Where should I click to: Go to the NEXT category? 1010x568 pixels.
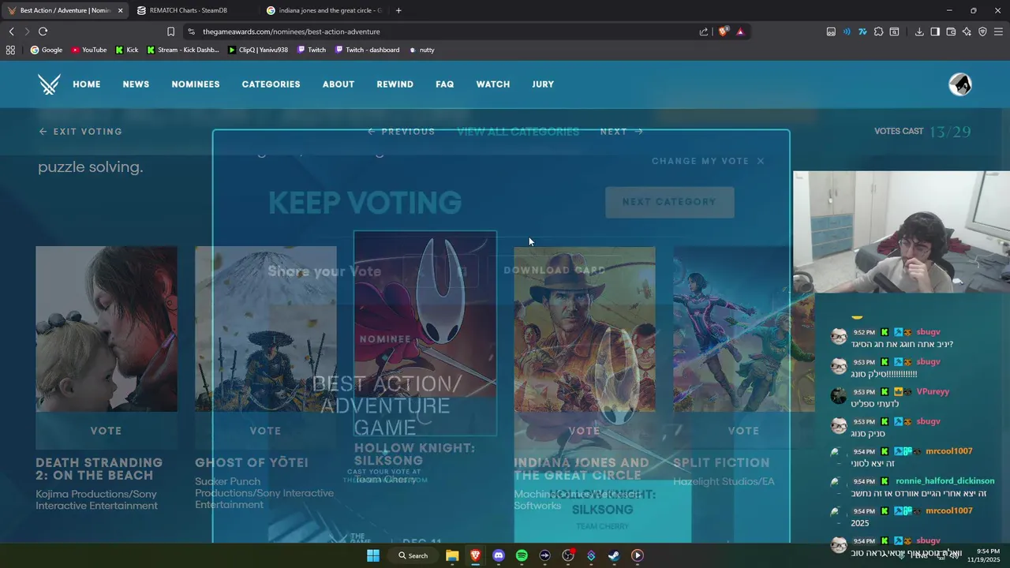pyautogui.click(x=622, y=132)
